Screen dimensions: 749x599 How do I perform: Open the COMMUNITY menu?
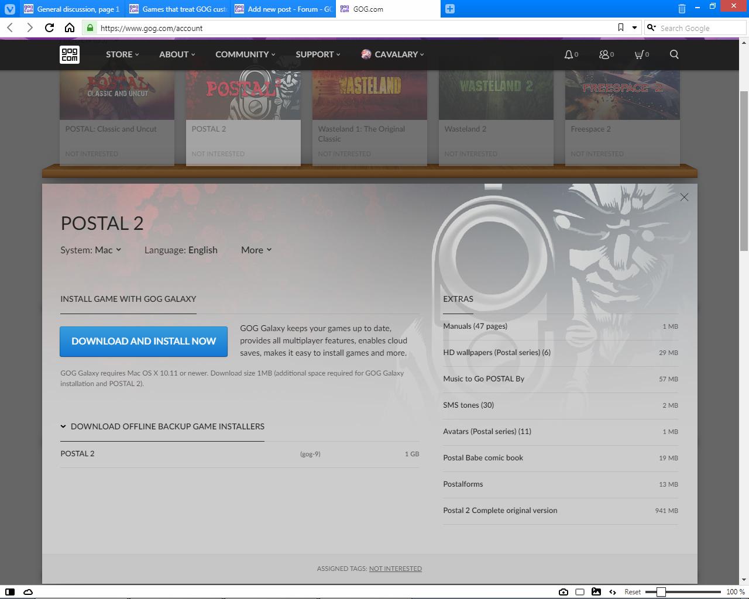[x=245, y=54]
